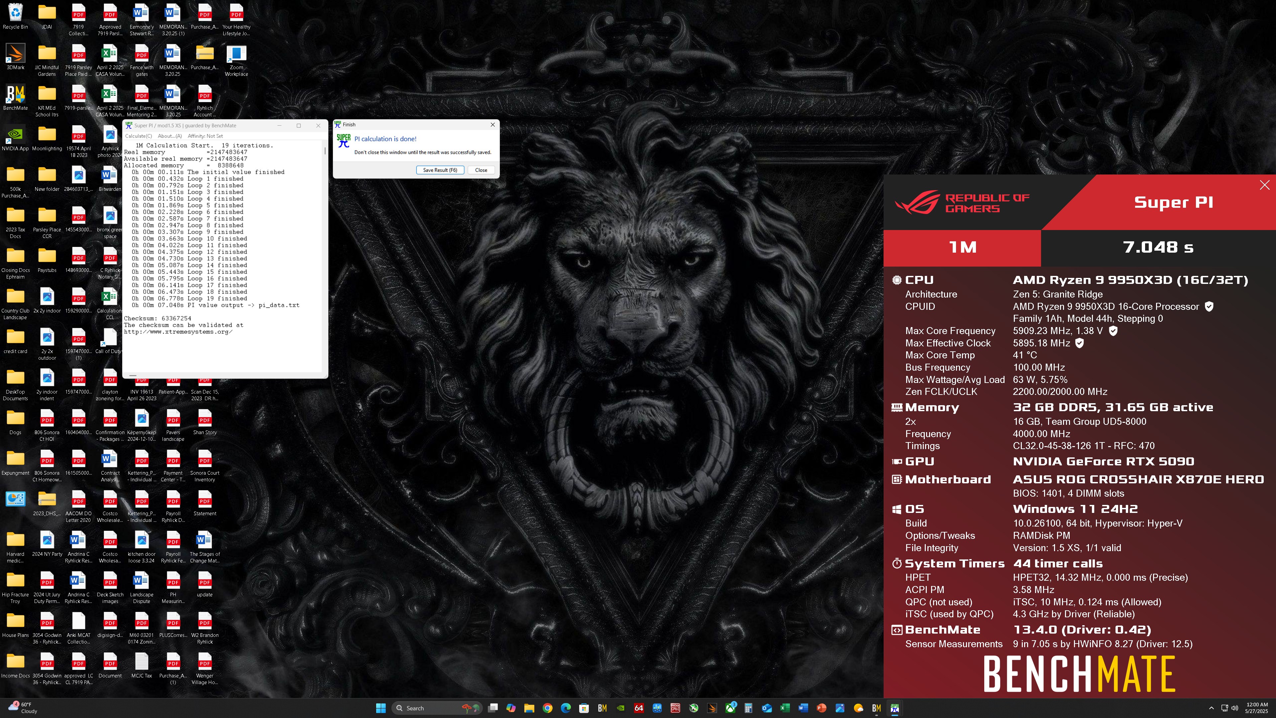Click network icon in system tray
Image resolution: width=1276 pixels, height=718 pixels.
(x=1224, y=708)
